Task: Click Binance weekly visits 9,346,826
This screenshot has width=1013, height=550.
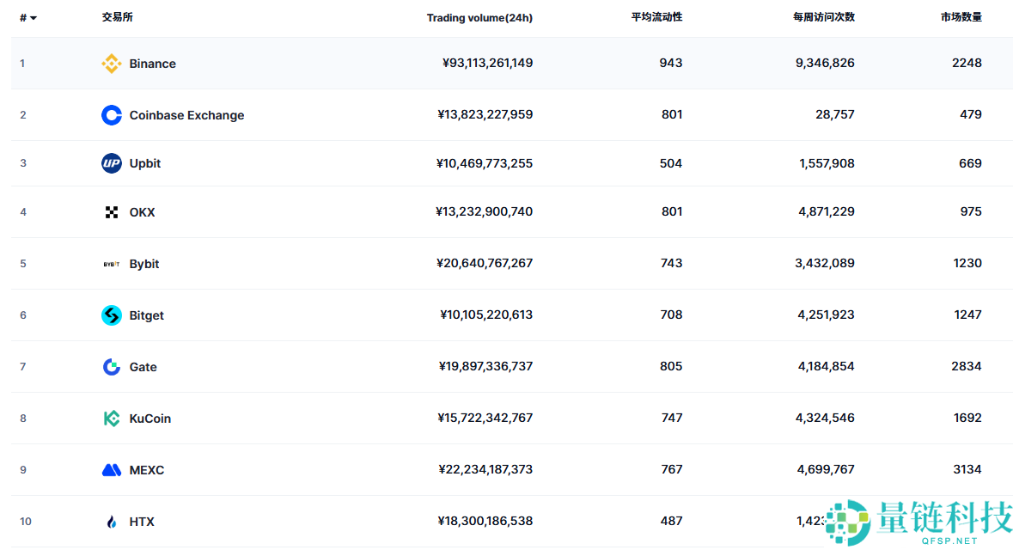Action: [x=825, y=63]
